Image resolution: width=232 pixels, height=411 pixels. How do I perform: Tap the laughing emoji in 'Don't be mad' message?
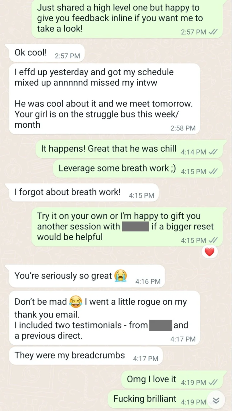[76, 302]
